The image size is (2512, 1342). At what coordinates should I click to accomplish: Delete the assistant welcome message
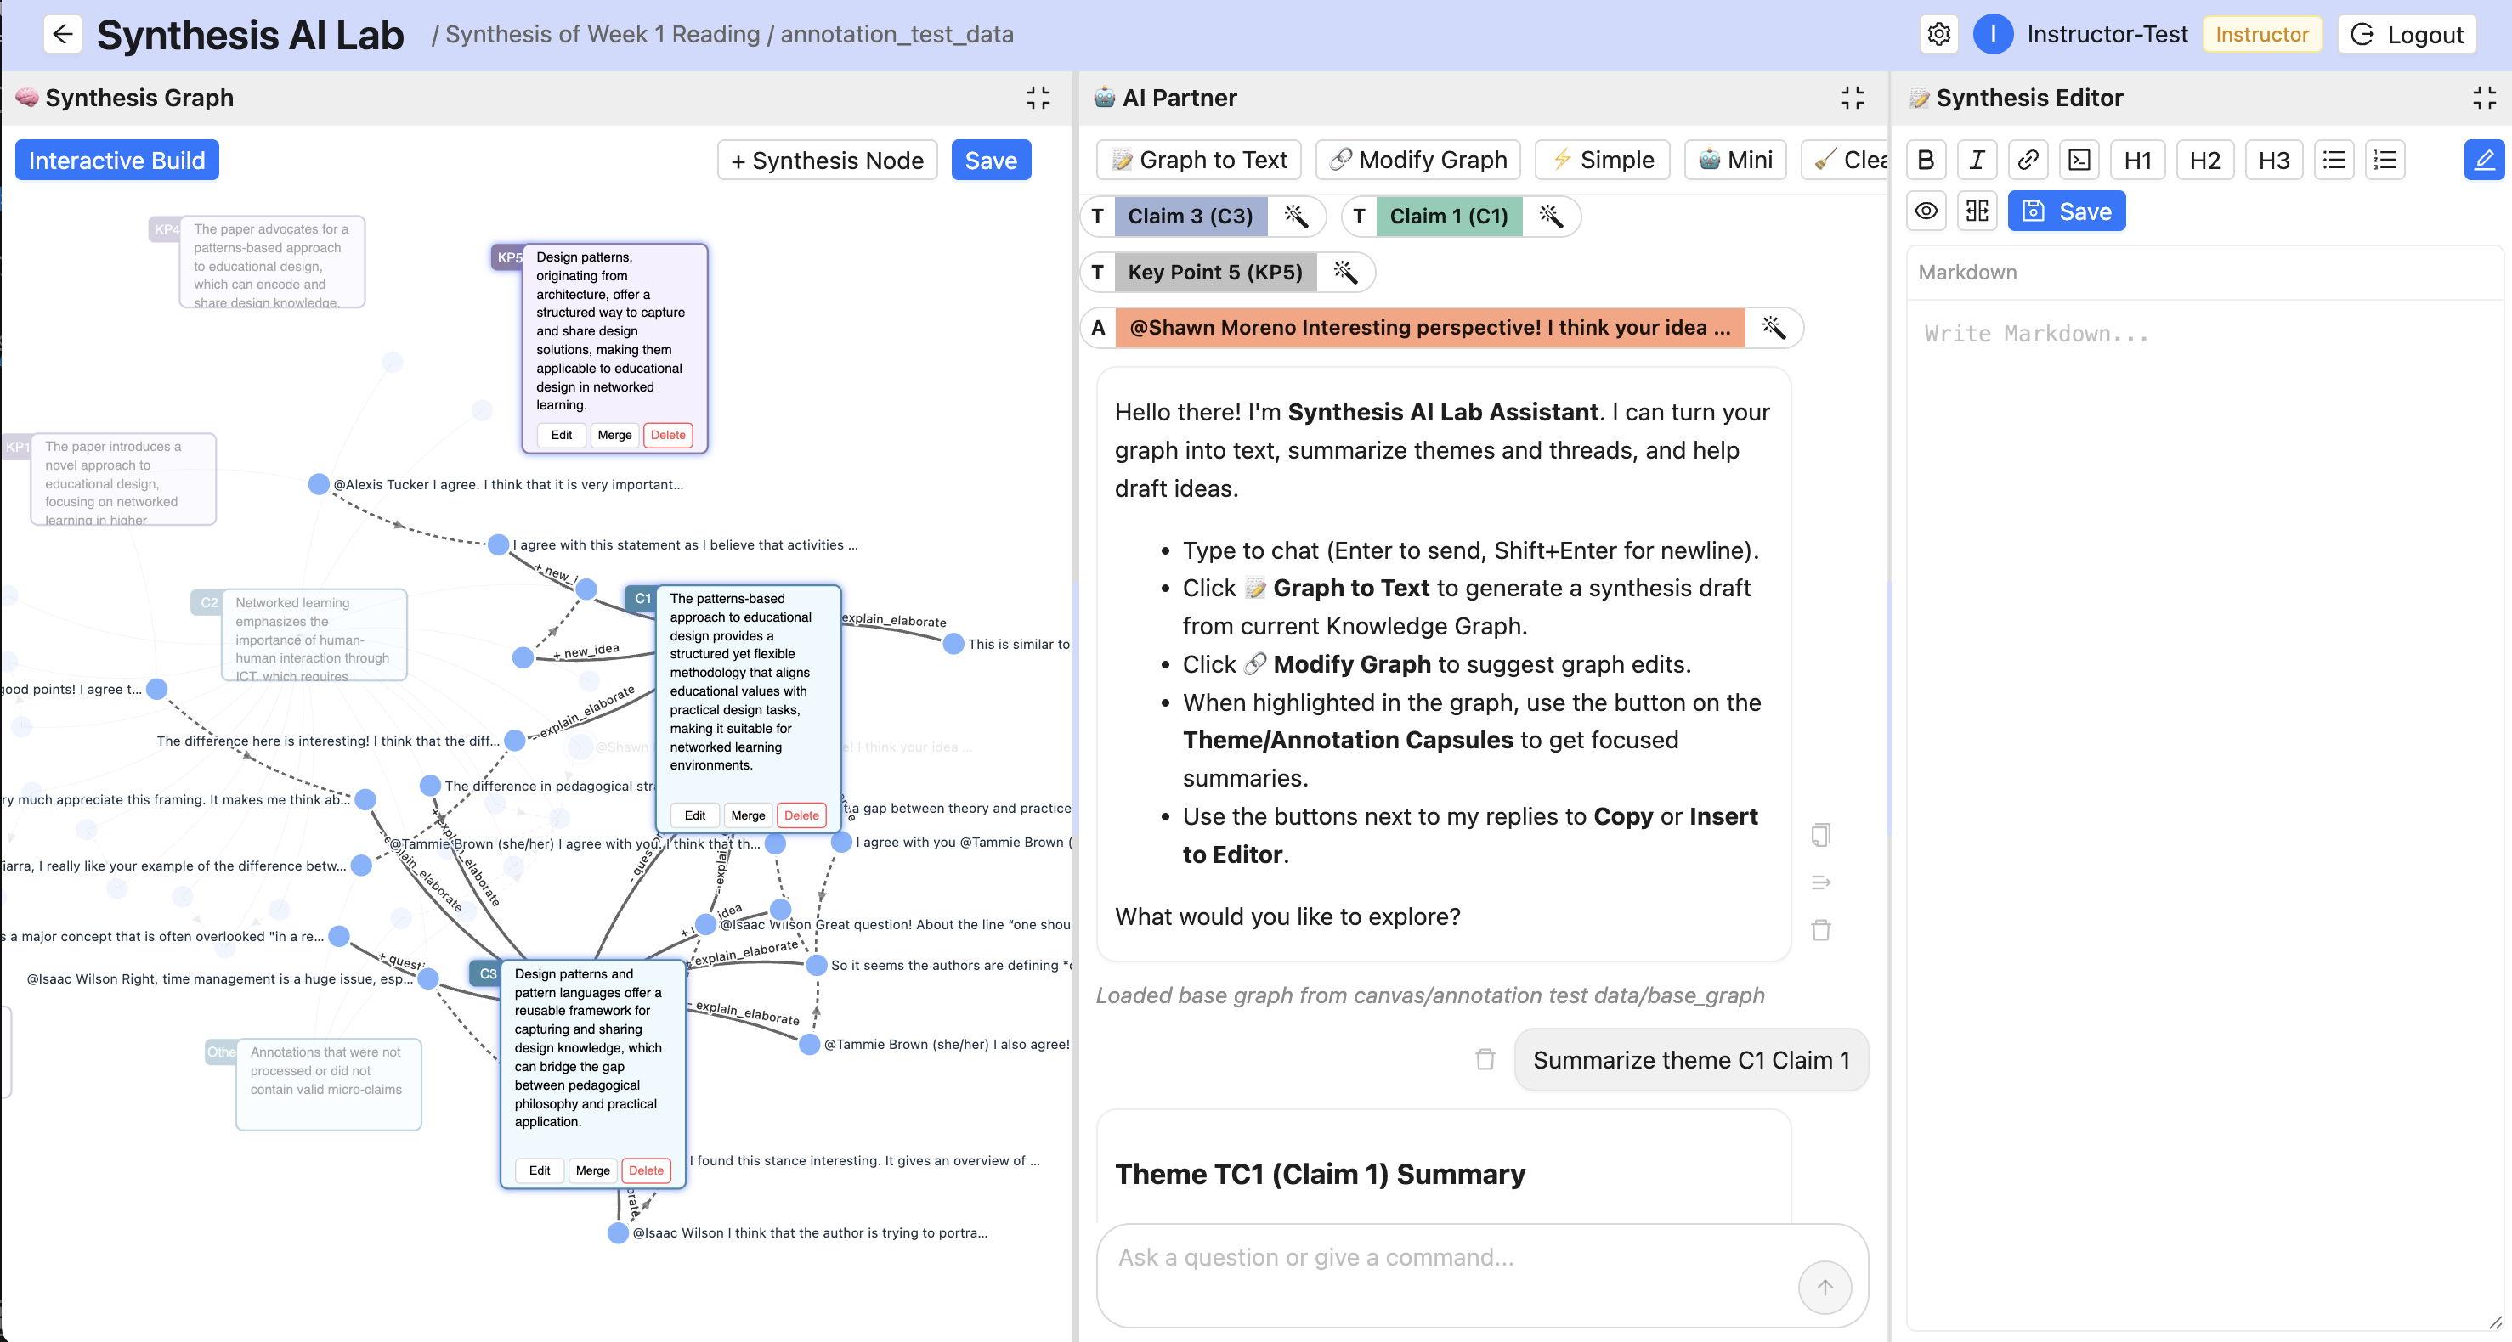tap(1819, 930)
